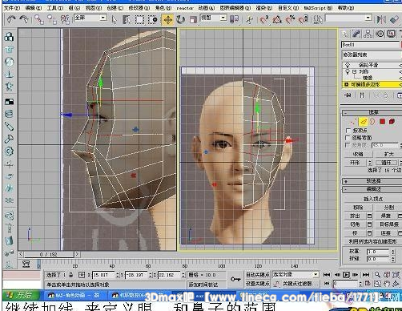Viewport: 402px width, 311px height.
Task: Toggle lightbulb of the symmetry modifier
Action: click(x=348, y=71)
